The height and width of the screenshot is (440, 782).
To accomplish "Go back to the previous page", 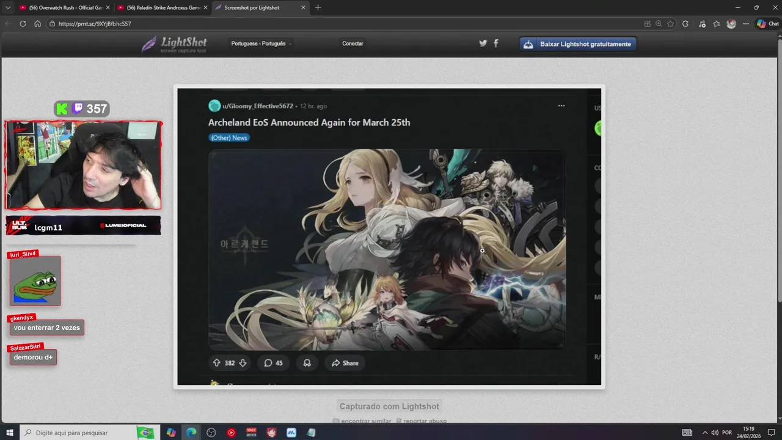I will point(9,24).
